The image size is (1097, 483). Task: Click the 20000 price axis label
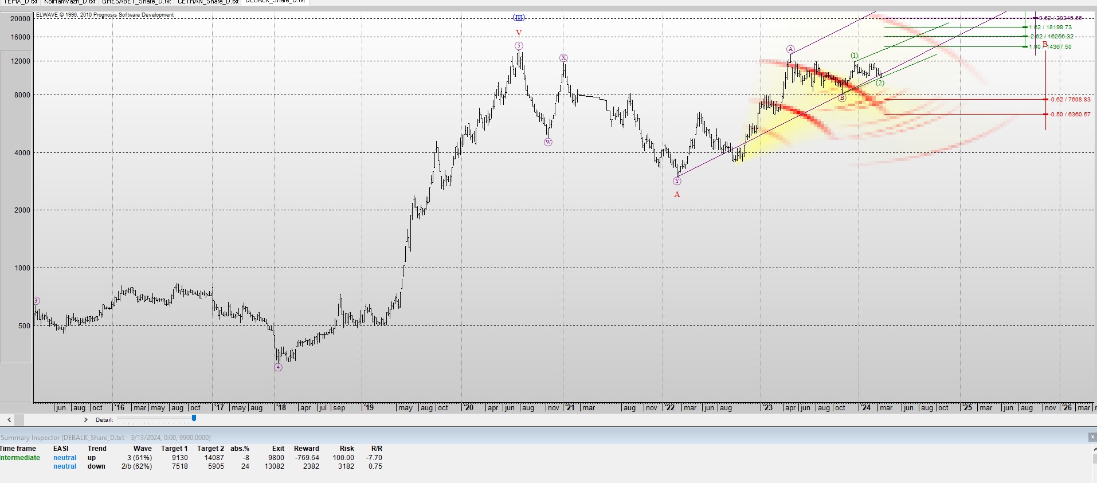(21, 19)
